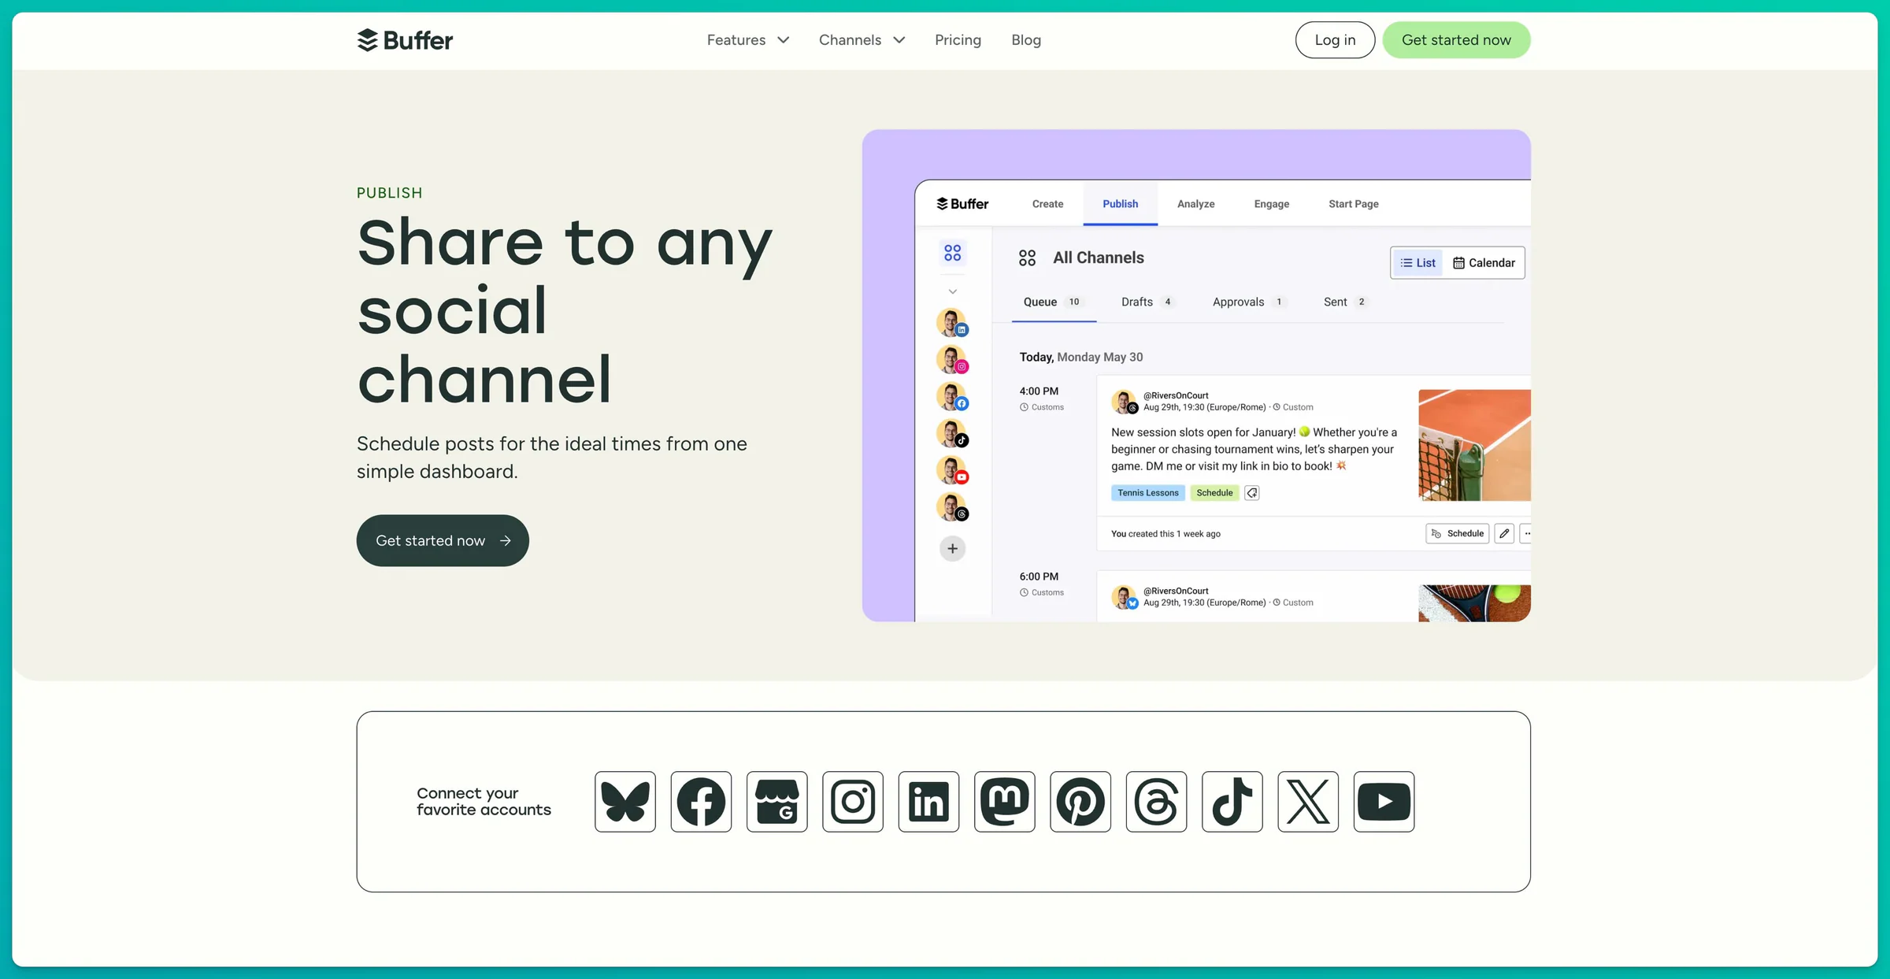Choose the Mastodon account icon

pyautogui.click(x=1005, y=802)
